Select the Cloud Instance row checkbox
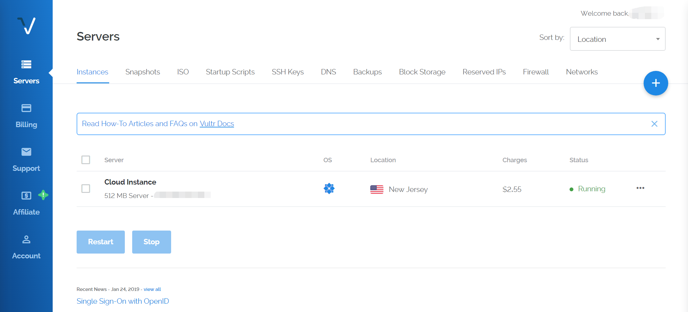 click(86, 188)
